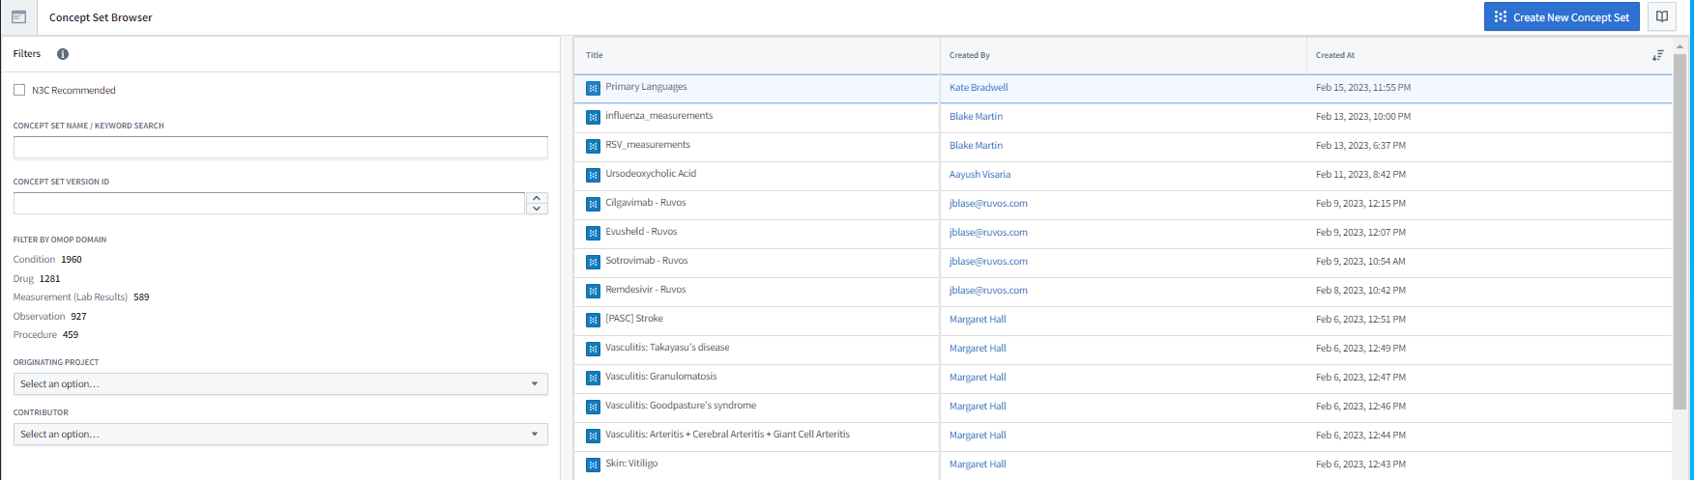Enable the N3C Recommended checkbox
This screenshot has height=480, width=1694.
(x=19, y=90)
